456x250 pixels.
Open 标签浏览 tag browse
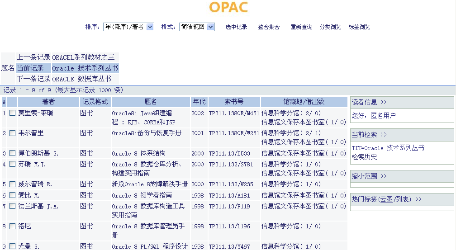point(360,27)
